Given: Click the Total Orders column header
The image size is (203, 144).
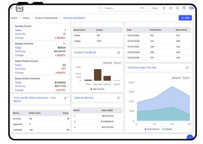Looking at the screenshot, I should [x=155, y=30].
